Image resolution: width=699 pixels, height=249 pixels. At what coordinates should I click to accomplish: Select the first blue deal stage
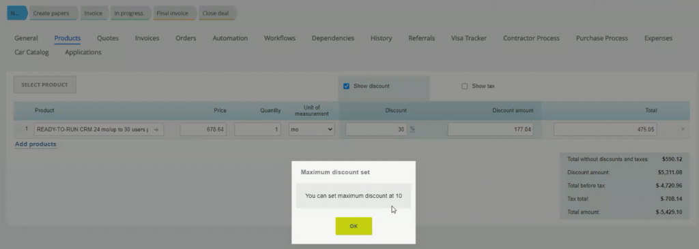(x=16, y=14)
